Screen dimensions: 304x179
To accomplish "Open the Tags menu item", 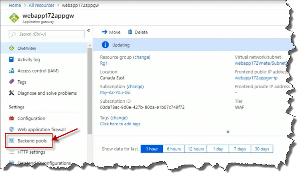I will pos(22,82).
